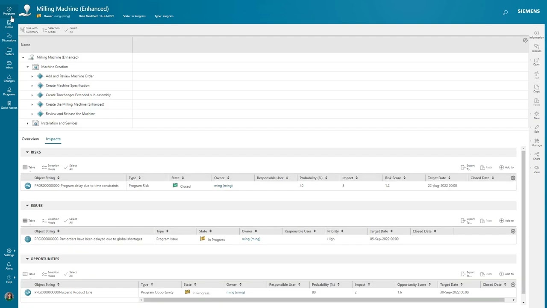
Task: Toggle Tree with Summary view
Action: click(29, 30)
